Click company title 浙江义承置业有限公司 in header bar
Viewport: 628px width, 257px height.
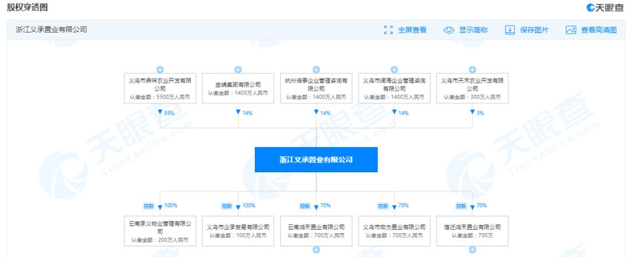51,30
